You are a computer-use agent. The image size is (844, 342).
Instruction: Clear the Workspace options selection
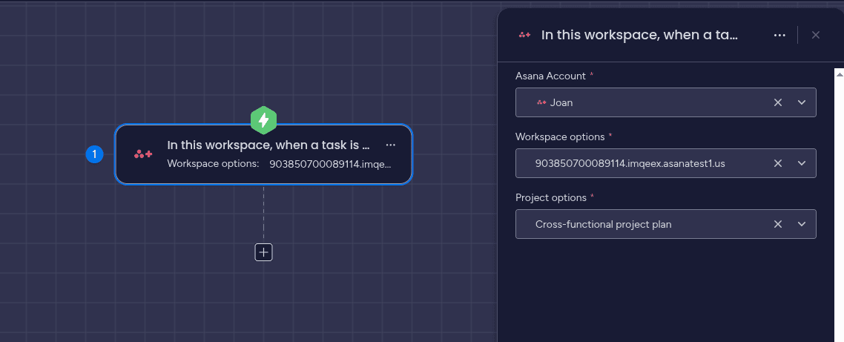[x=778, y=163]
